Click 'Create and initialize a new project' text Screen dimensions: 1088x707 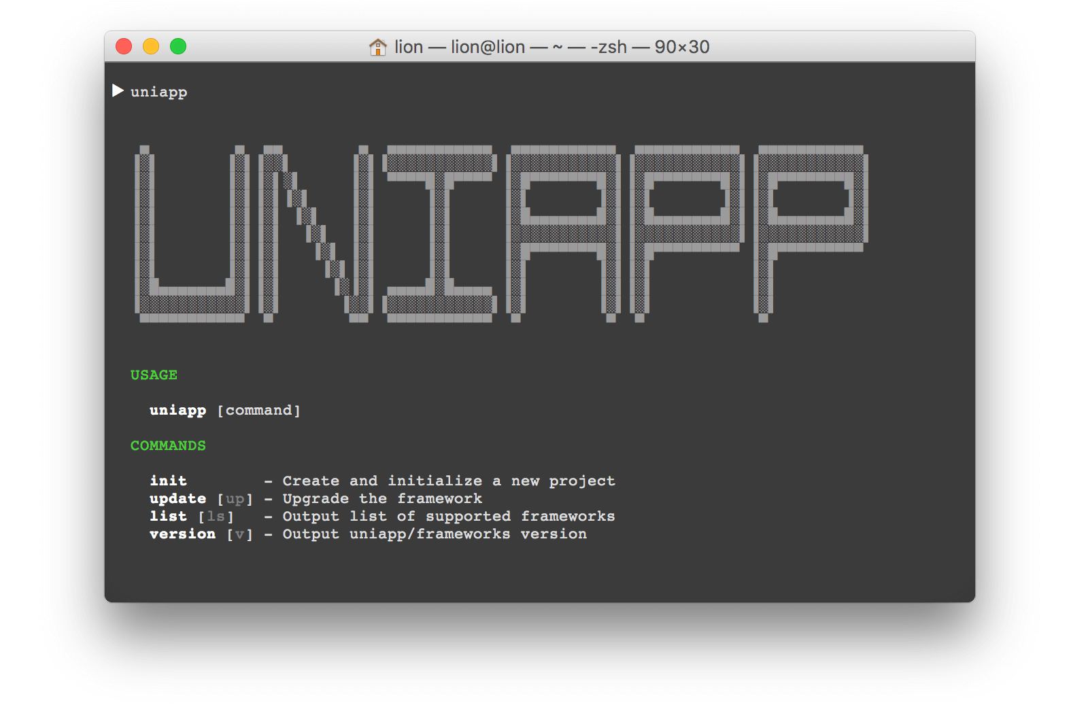click(x=449, y=481)
